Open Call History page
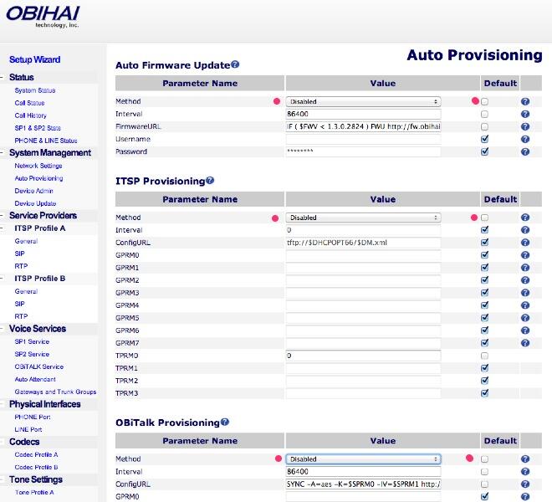Screen dimensions: 552x502 31,115
